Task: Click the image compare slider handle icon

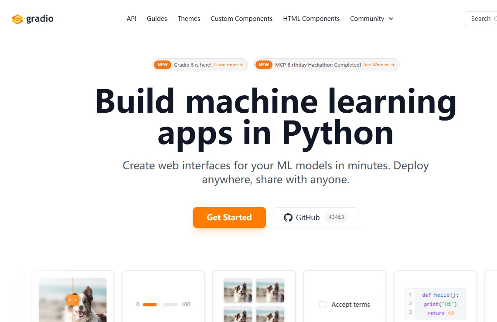Action: 72,300
